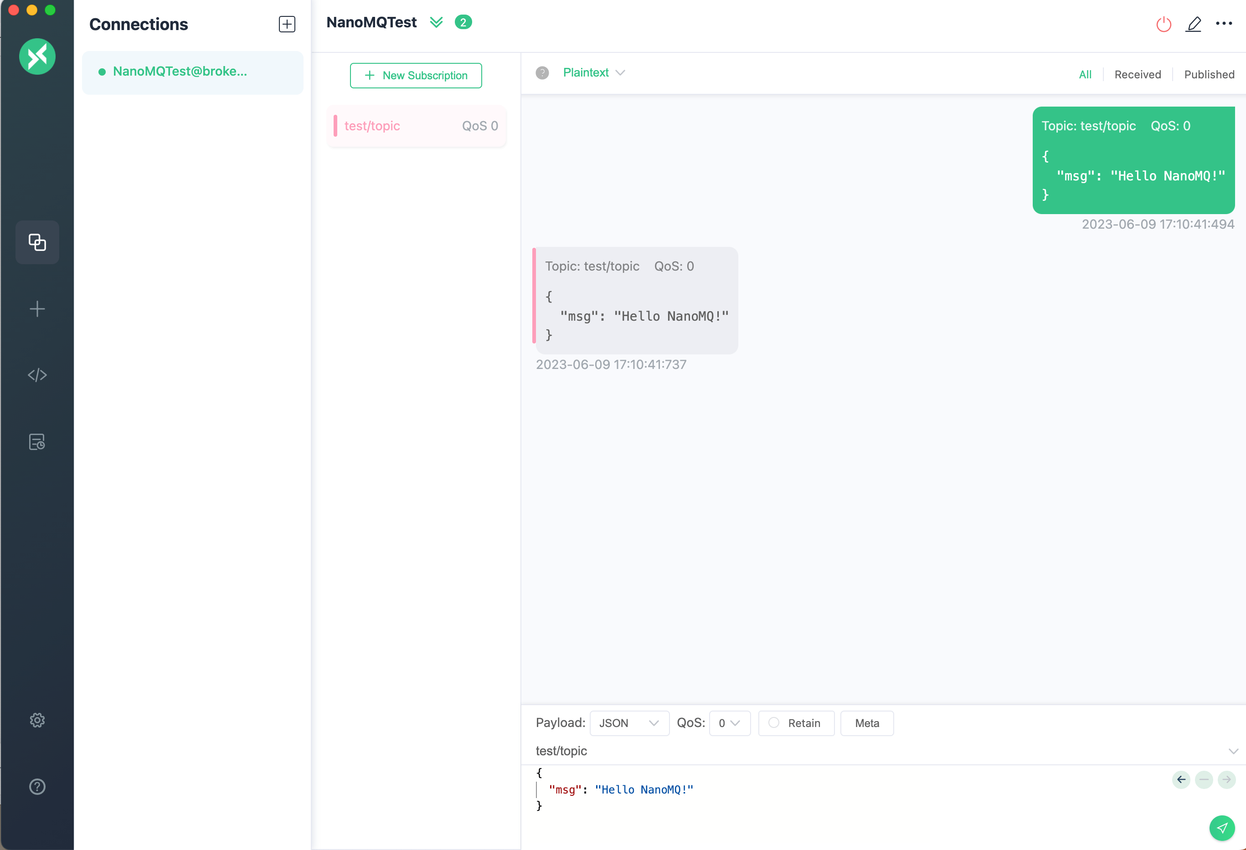Open the edit connection pencil icon
This screenshot has width=1246, height=850.
1193,24
